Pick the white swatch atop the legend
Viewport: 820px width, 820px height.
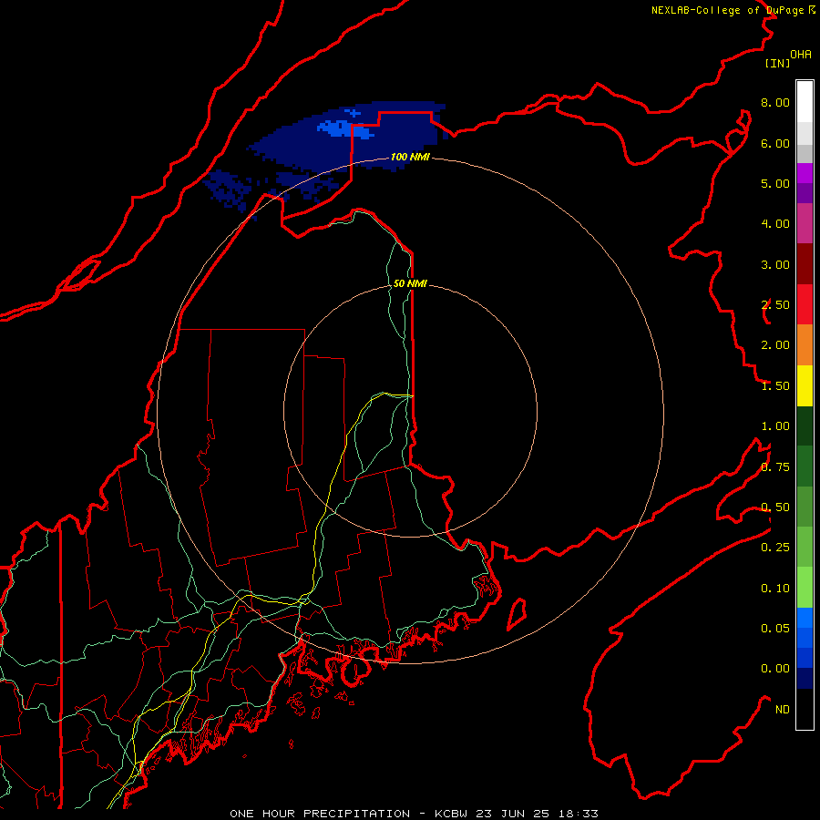[805, 102]
